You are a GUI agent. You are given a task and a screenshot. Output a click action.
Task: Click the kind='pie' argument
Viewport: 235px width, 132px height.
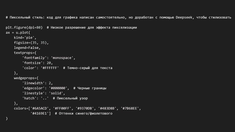(25, 38)
